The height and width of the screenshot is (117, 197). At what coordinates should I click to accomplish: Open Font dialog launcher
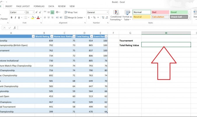pos(41,23)
